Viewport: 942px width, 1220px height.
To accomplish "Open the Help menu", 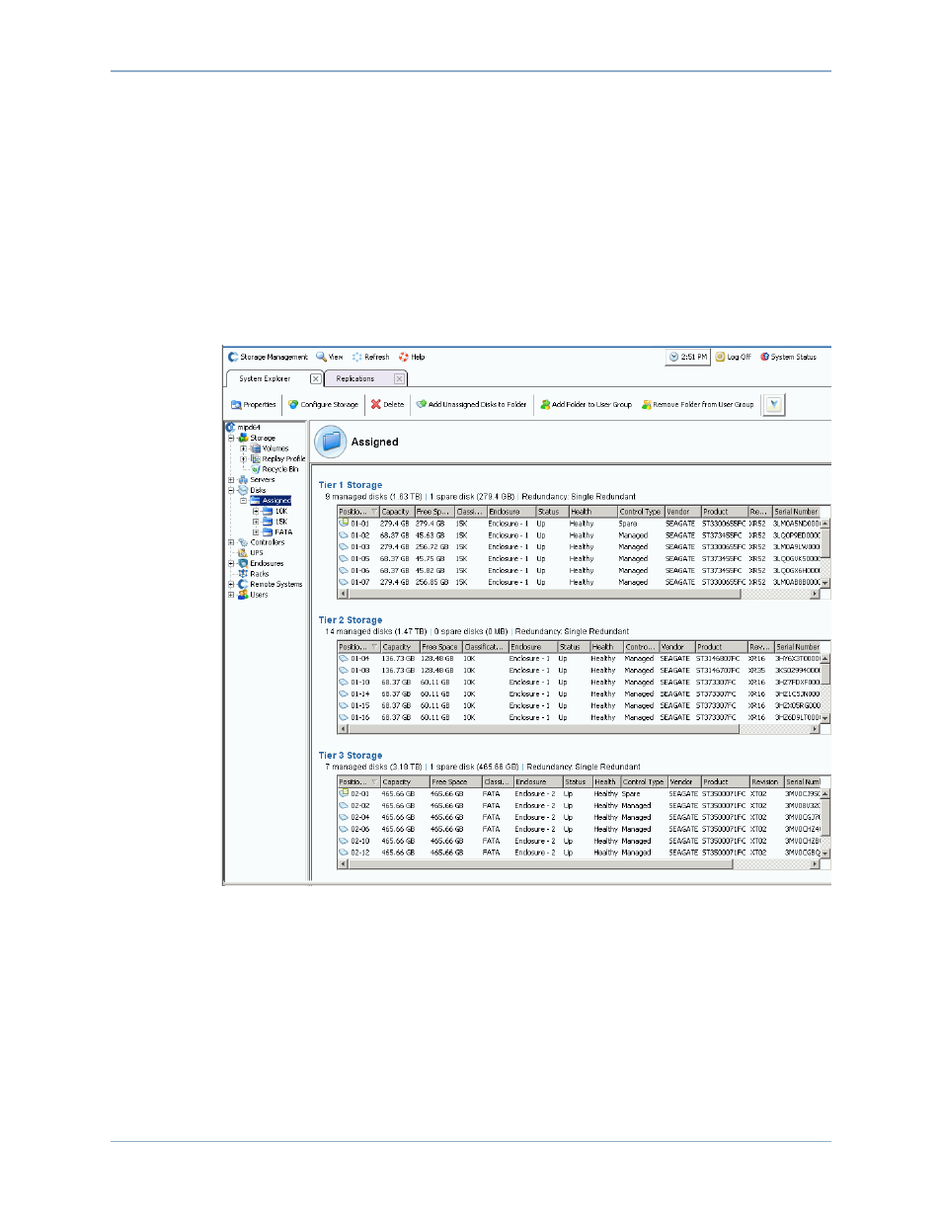I will [x=412, y=357].
